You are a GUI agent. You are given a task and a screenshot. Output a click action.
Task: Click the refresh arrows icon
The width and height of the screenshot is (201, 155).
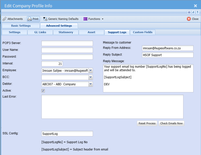[x=193, y=12]
